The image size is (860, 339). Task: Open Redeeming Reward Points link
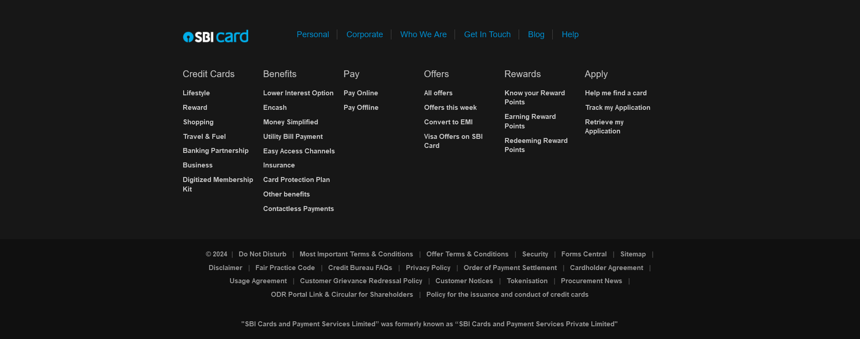coord(536,145)
